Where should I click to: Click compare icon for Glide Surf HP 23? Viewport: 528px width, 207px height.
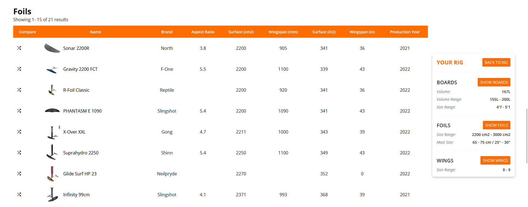pos(19,173)
